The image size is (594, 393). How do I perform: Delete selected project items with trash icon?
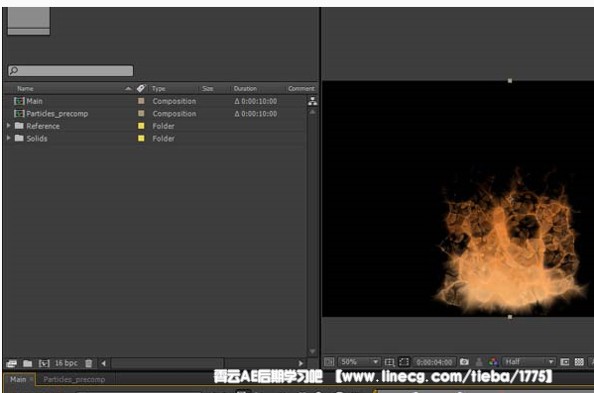coord(88,363)
